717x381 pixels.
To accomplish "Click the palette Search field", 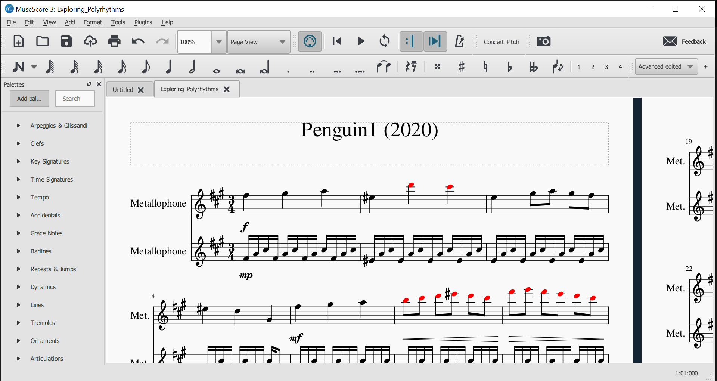I will pos(75,99).
